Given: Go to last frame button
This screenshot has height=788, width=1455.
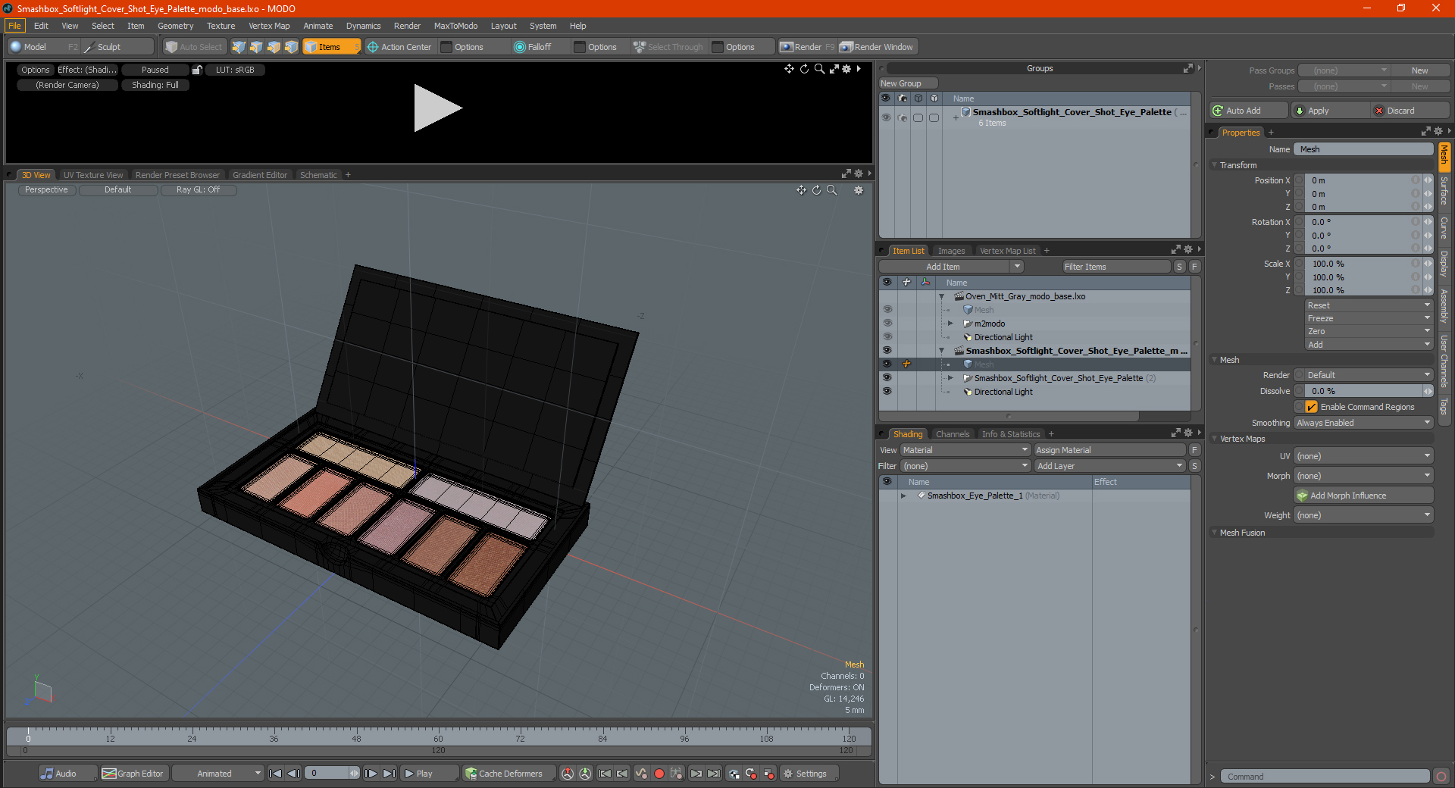Looking at the screenshot, I should [389, 774].
